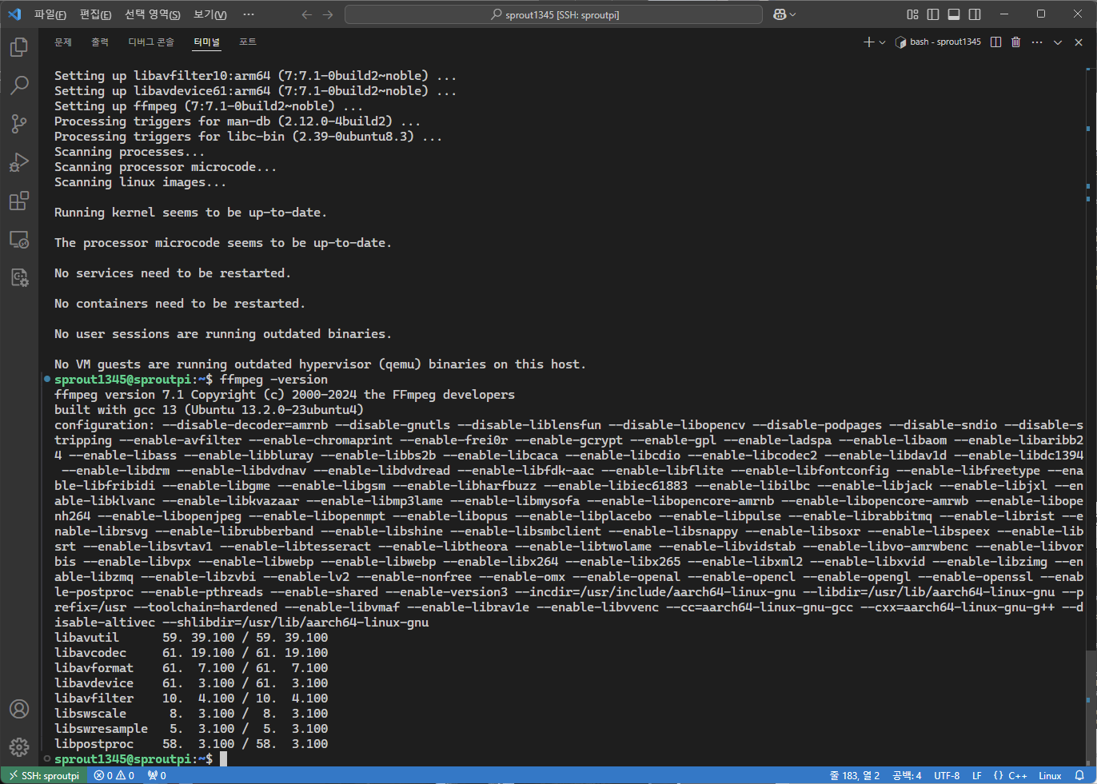
Task: Click the terminal prompt cursor
Action: [x=224, y=758]
